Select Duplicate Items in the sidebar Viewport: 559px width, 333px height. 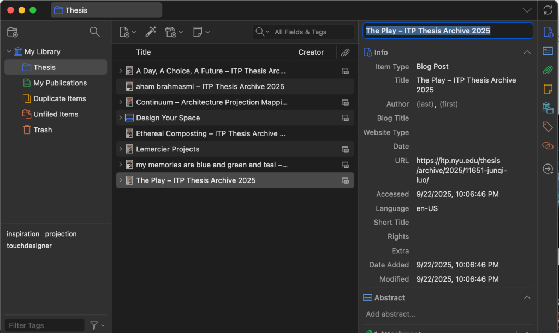pos(60,99)
